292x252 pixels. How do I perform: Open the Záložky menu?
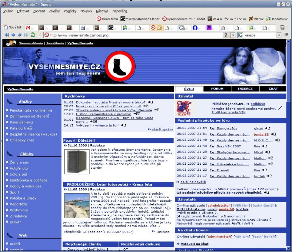54,11
